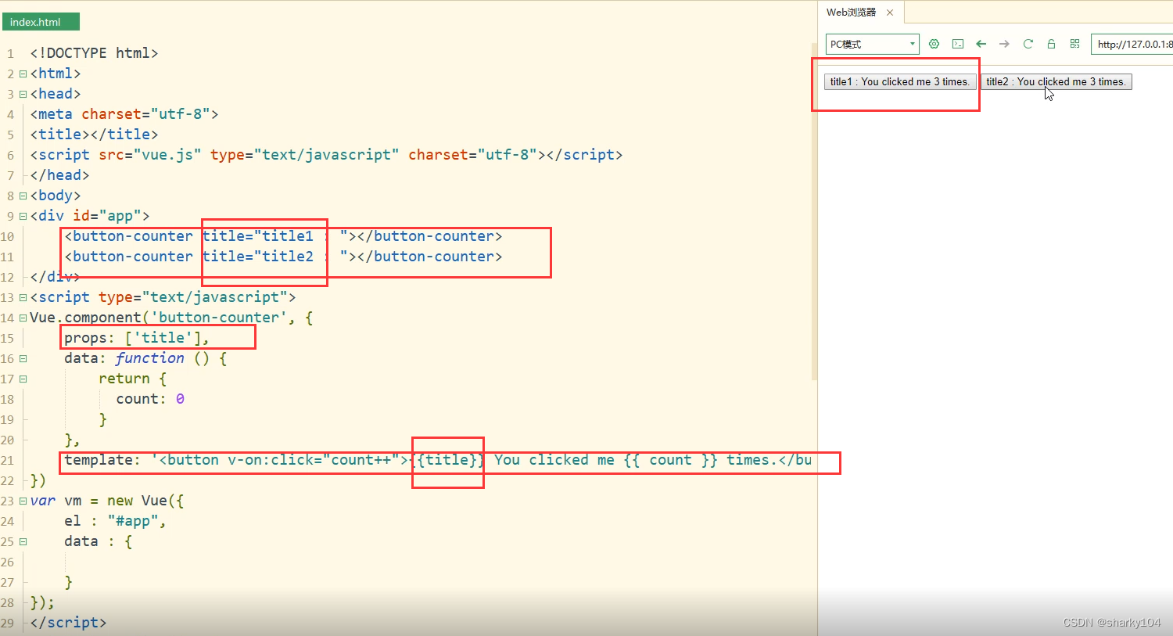Click the count: 0 line
Viewport: 1173px width, 636px height.
150,399
